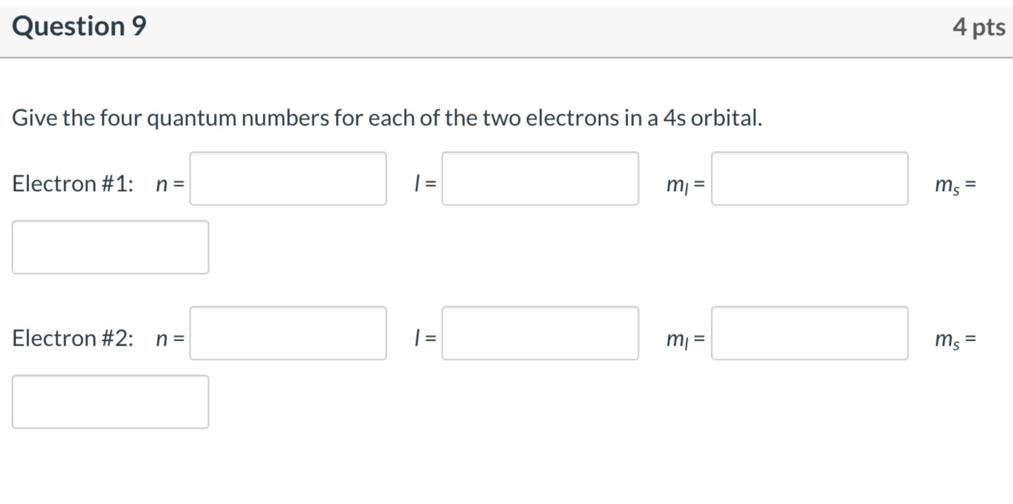Click the Question 9 heading

(79, 26)
